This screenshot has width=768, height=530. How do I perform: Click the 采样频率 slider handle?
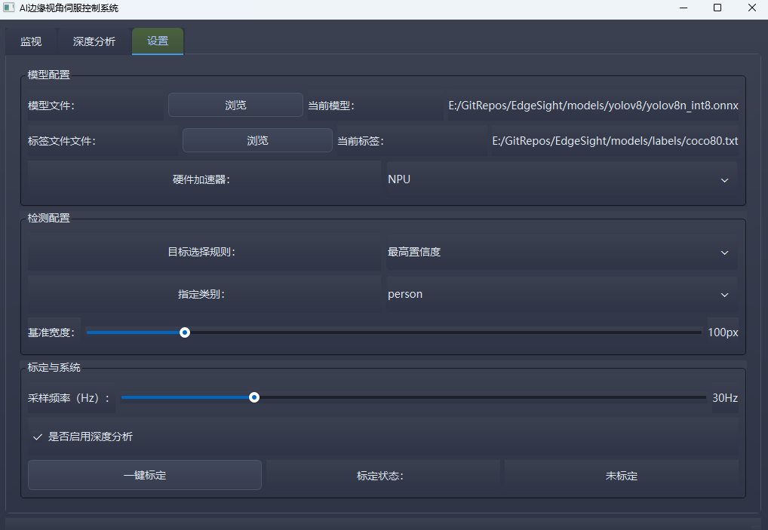tap(254, 397)
